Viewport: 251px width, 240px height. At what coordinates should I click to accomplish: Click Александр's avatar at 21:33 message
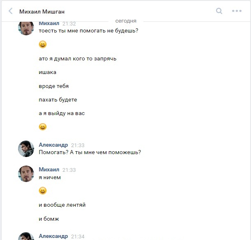26,149
